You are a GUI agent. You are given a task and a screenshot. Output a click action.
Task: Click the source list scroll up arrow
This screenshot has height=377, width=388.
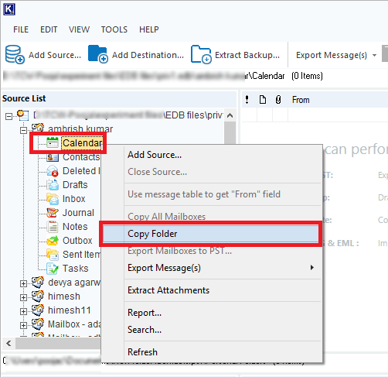click(x=230, y=115)
